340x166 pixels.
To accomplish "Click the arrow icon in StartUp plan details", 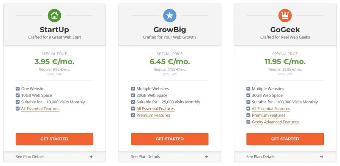I will [x=91, y=157].
